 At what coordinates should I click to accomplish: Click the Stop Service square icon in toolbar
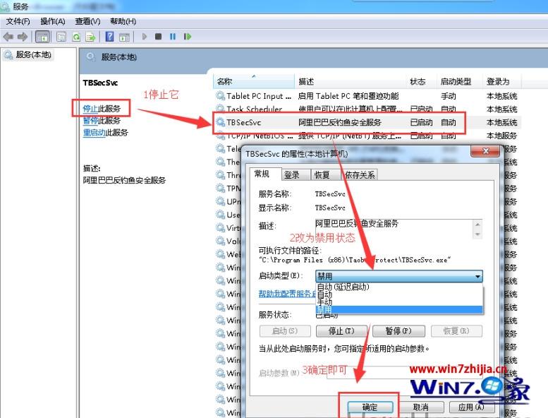click(158, 37)
